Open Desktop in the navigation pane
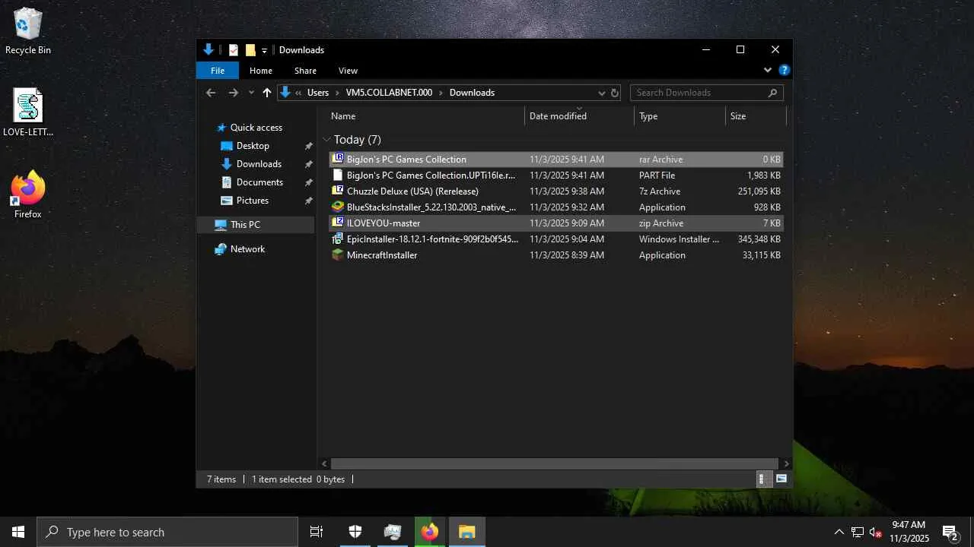974x547 pixels. point(253,146)
